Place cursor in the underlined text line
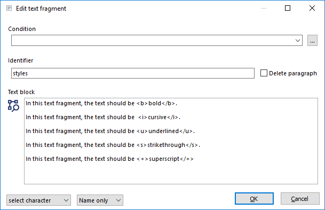The image size is (325, 210). click(110, 131)
